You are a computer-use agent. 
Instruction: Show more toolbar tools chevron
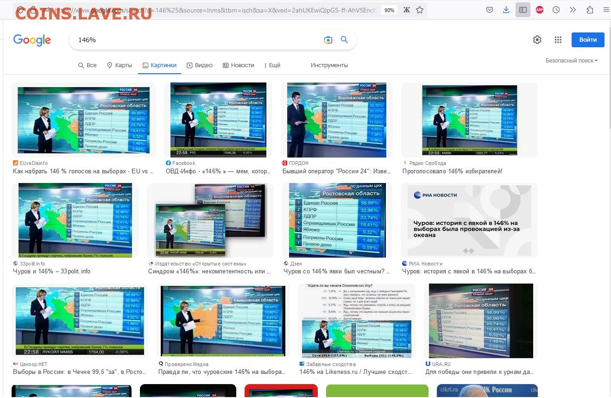(x=573, y=10)
